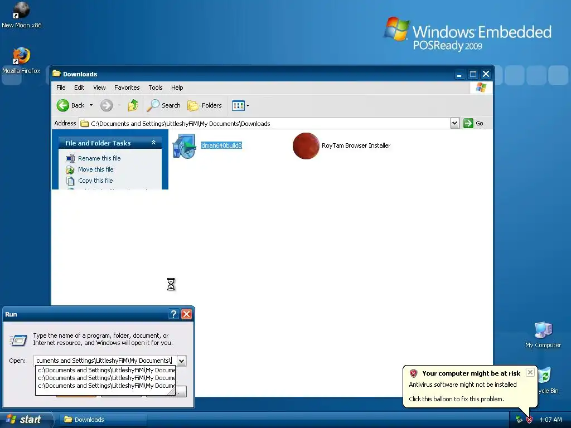Go up one folder level

(x=133, y=105)
